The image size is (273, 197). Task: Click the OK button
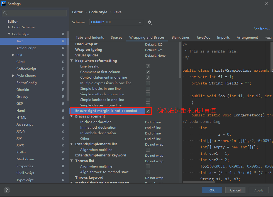tap(212, 190)
